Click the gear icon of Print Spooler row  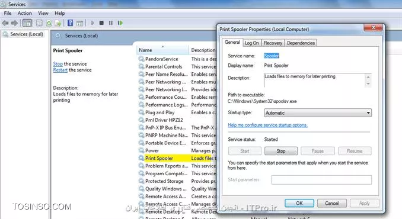(141, 158)
